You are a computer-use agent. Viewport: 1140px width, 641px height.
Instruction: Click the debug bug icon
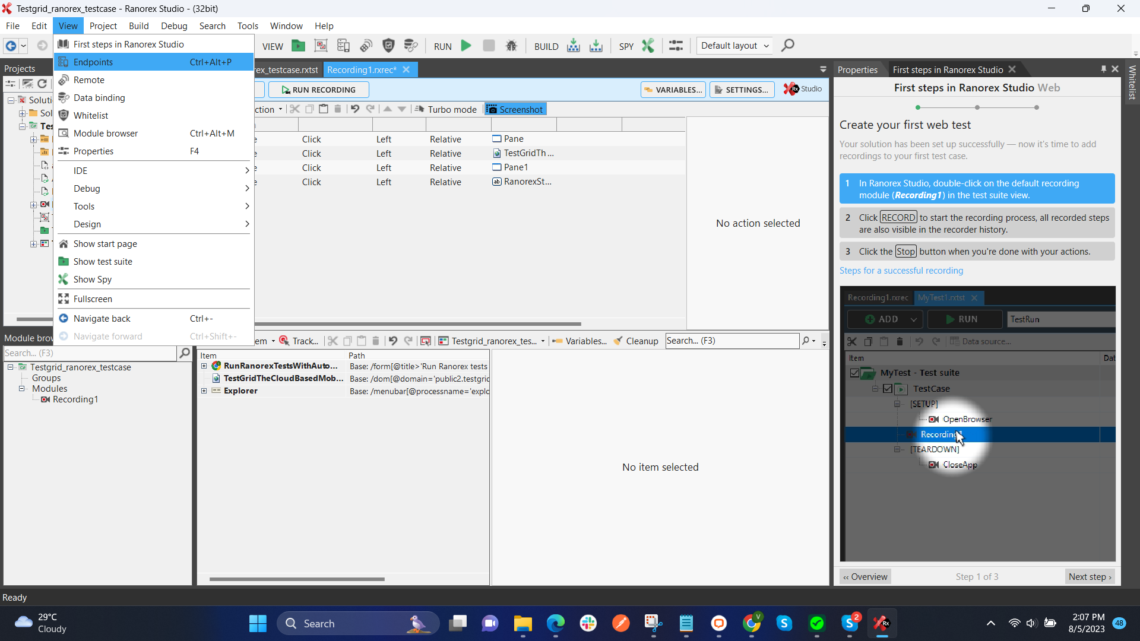[511, 46]
